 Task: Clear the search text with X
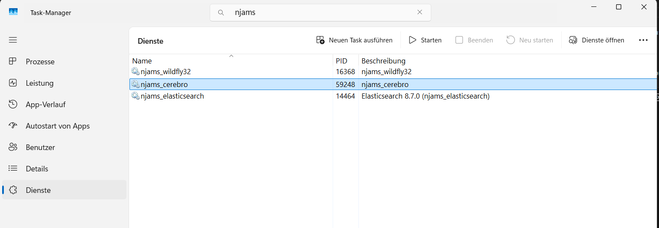[x=420, y=12]
